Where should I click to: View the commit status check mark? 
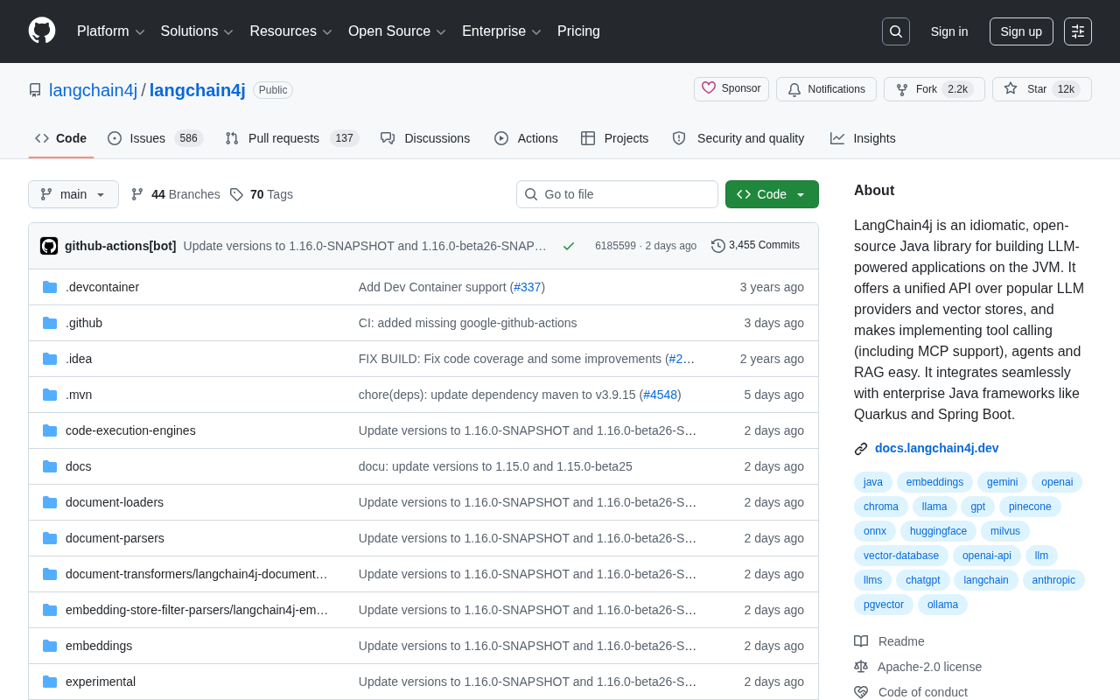(x=569, y=246)
